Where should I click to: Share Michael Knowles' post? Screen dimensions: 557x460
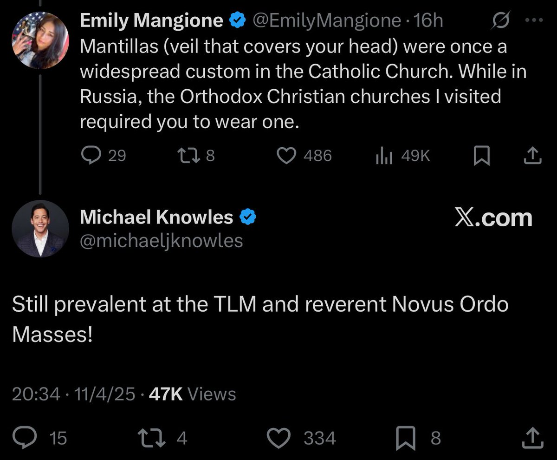click(532, 437)
